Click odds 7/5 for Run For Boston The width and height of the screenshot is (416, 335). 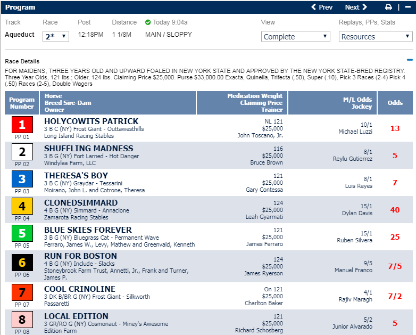click(395, 266)
